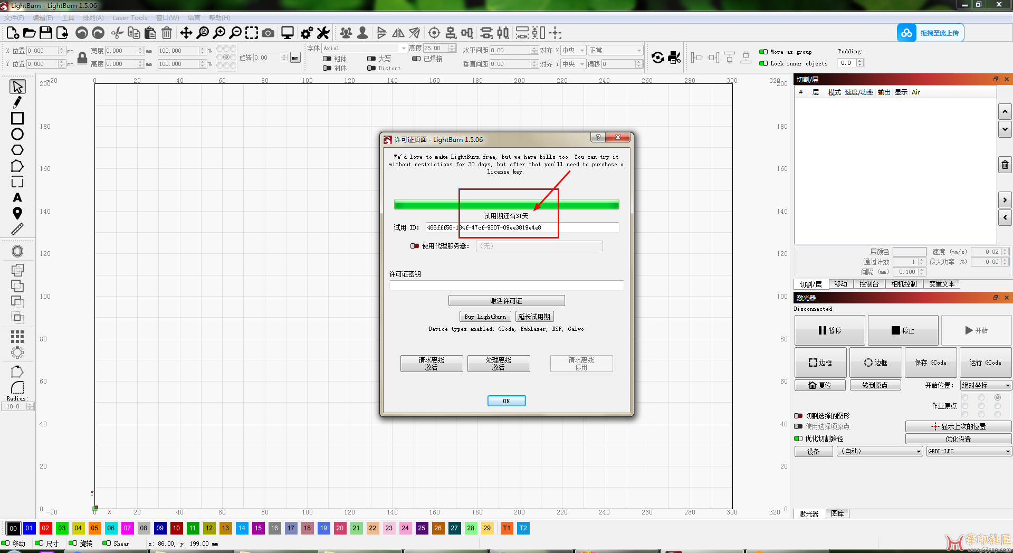
Task: Toggle 优化切割路径 switch
Action: coord(798,438)
